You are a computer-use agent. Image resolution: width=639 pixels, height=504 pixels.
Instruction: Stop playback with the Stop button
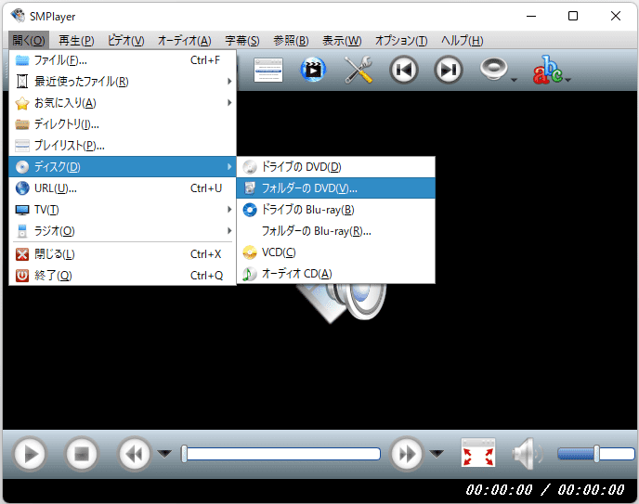tap(82, 454)
